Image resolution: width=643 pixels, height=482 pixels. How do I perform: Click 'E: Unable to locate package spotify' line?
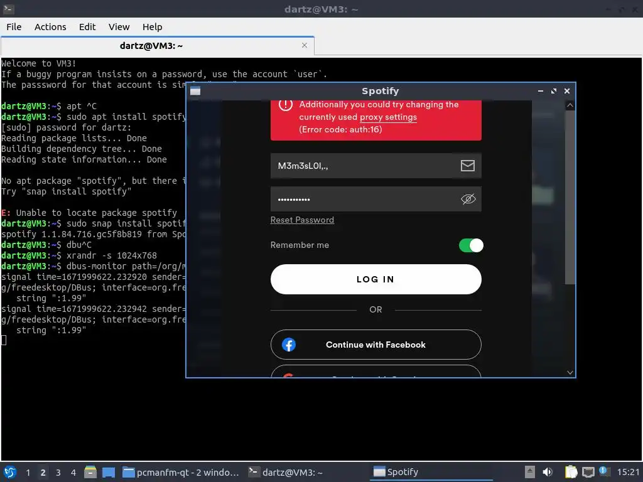pos(89,213)
